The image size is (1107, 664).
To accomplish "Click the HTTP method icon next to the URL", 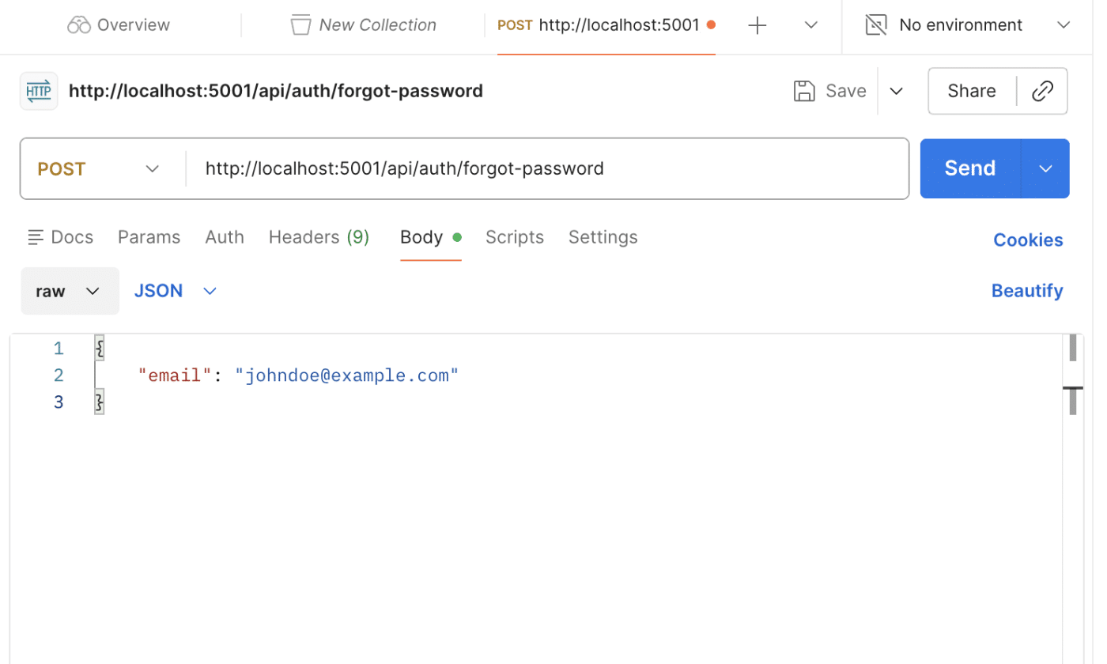I will (x=38, y=90).
